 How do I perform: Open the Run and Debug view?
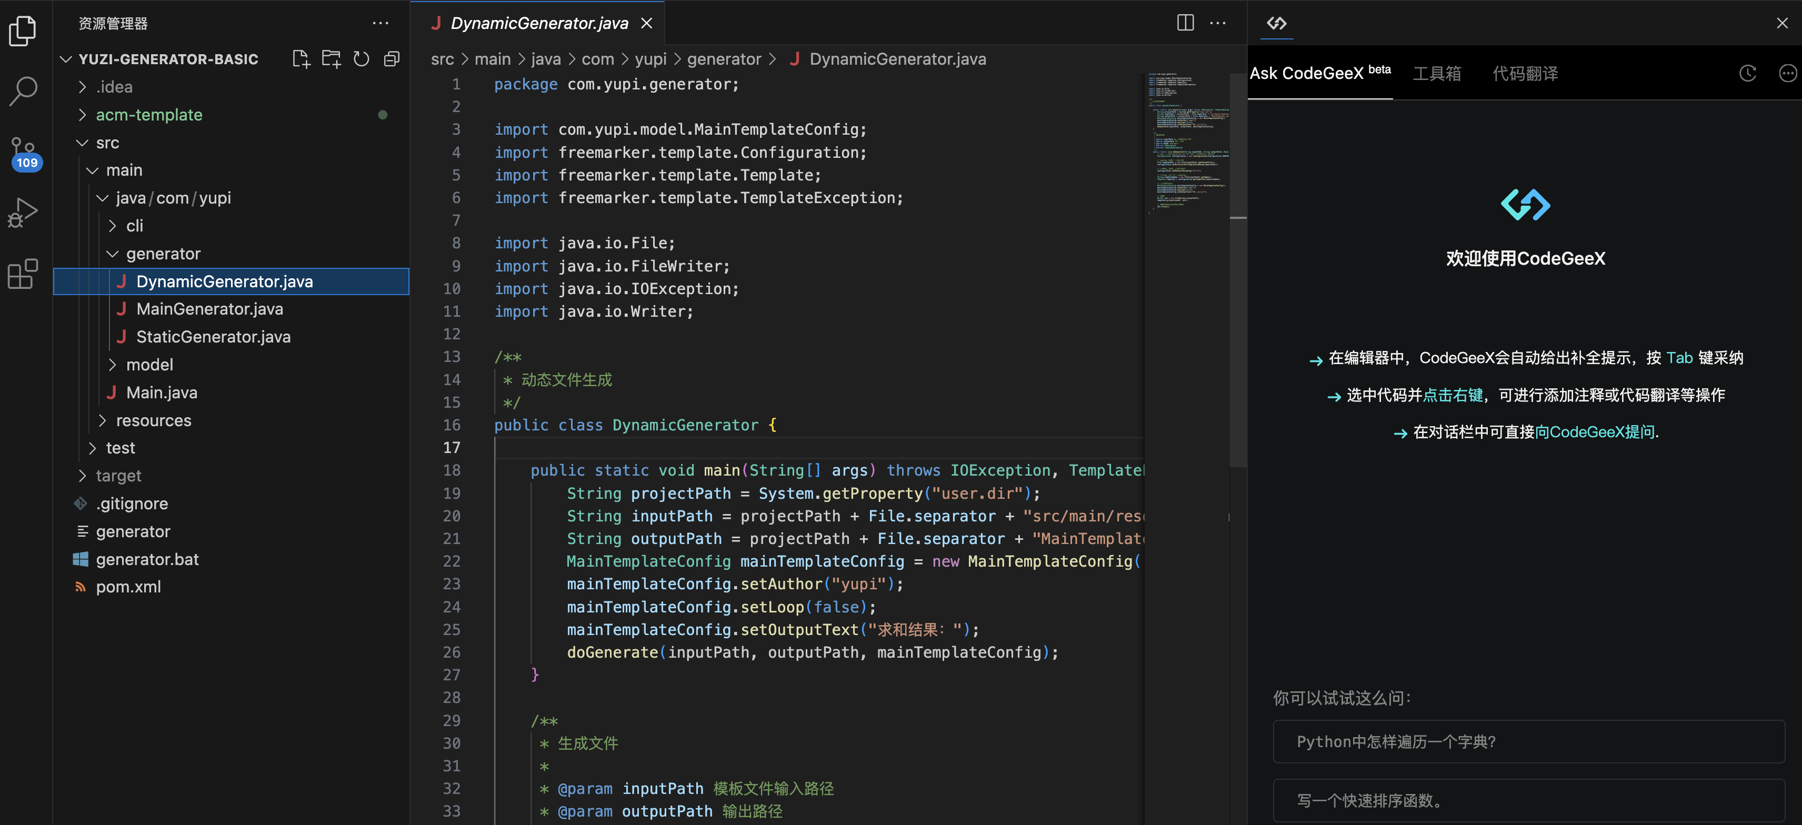[x=23, y=213]
